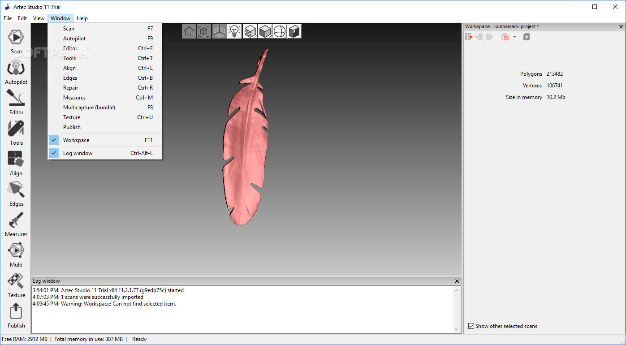
Task: Open the View menu
Action: point(39,18)
